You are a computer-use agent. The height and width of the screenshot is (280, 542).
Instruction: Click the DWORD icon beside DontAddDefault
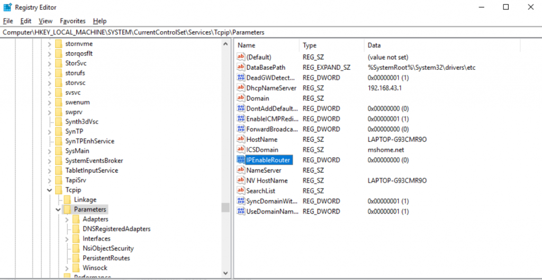pyautogui.click(x=241, y=108)
